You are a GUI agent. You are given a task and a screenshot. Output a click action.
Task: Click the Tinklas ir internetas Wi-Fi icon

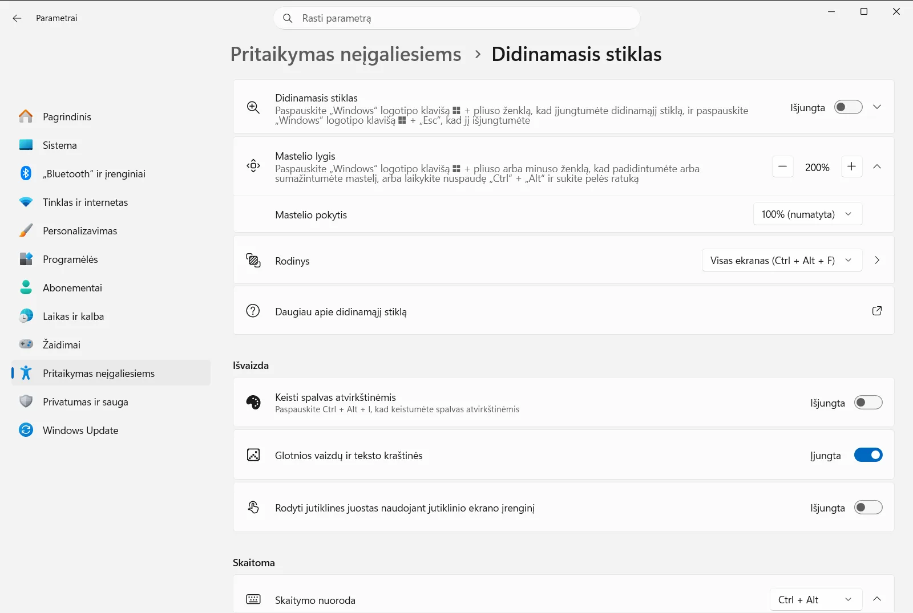pos(26,202)
